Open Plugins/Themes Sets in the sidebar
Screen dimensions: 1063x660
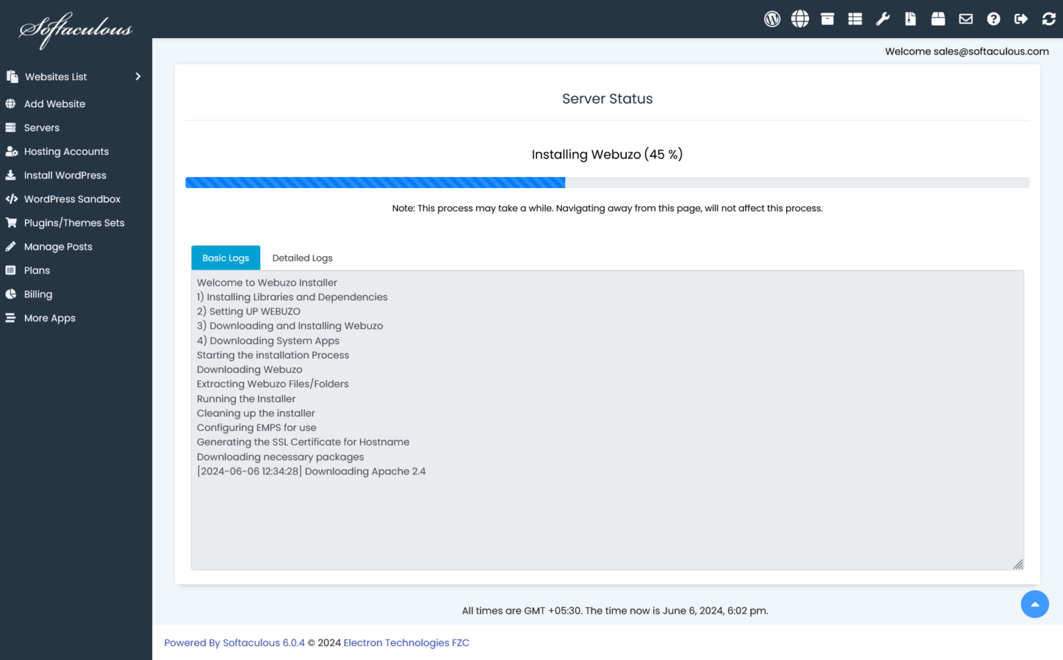point(74,222)
